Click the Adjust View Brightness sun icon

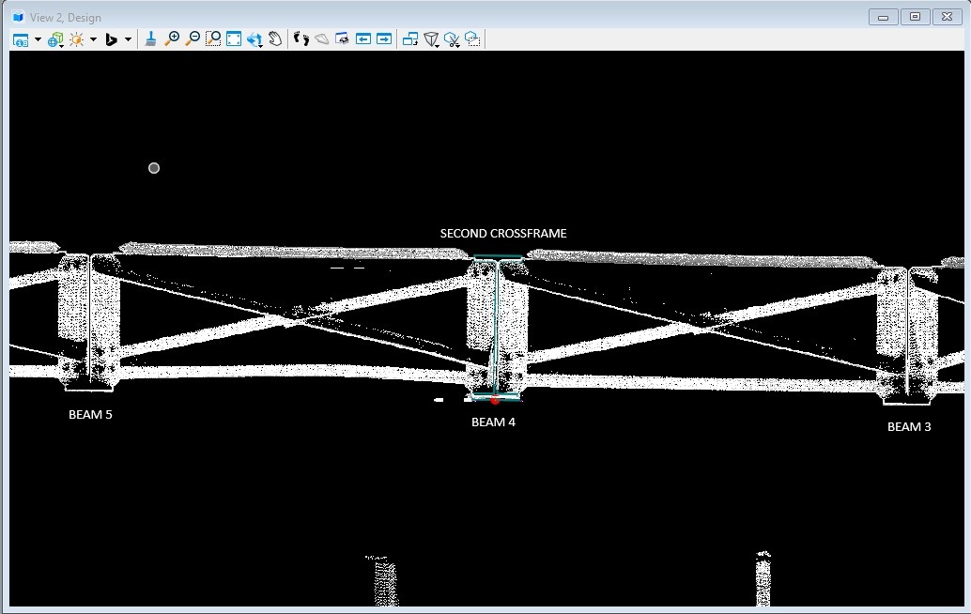(x=76, y=39)
